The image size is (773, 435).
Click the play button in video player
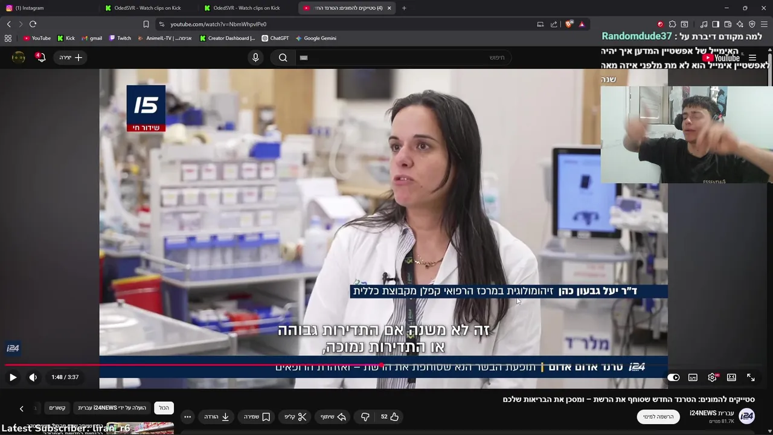click(x=13, y=377)
